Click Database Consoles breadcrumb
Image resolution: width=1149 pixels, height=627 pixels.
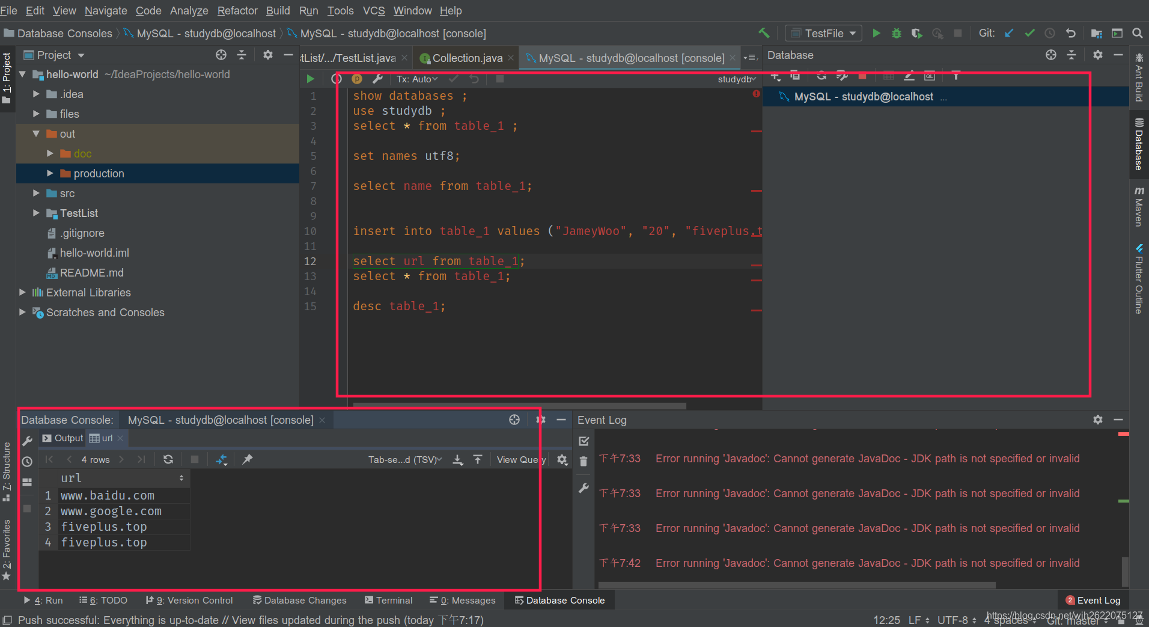point(58,33)
